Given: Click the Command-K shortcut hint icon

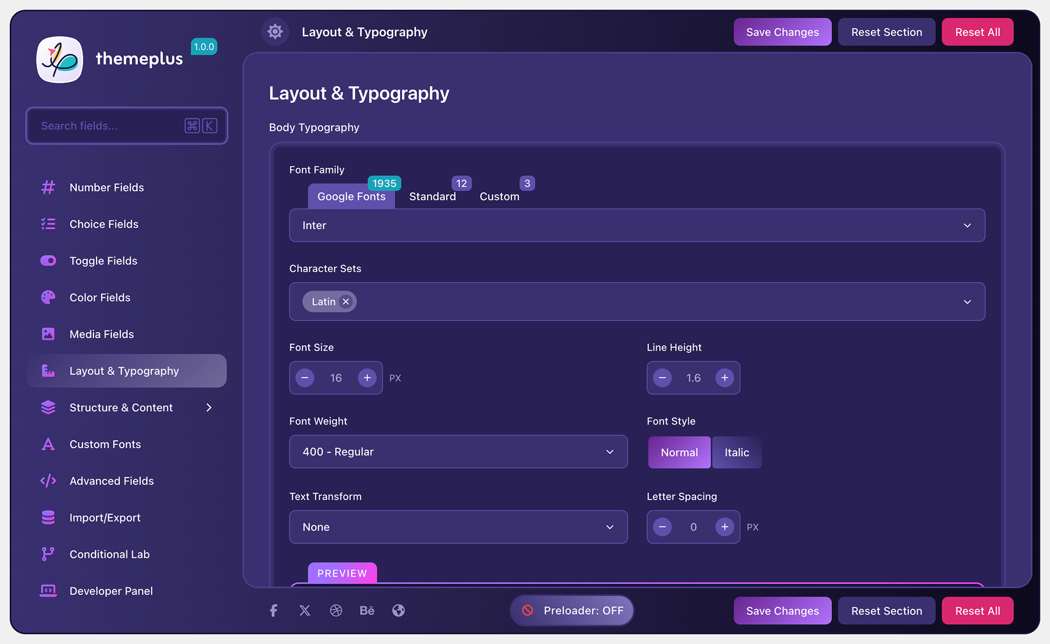Looking at the screenshot, I should pyautogui.click(x=201, y=126).
